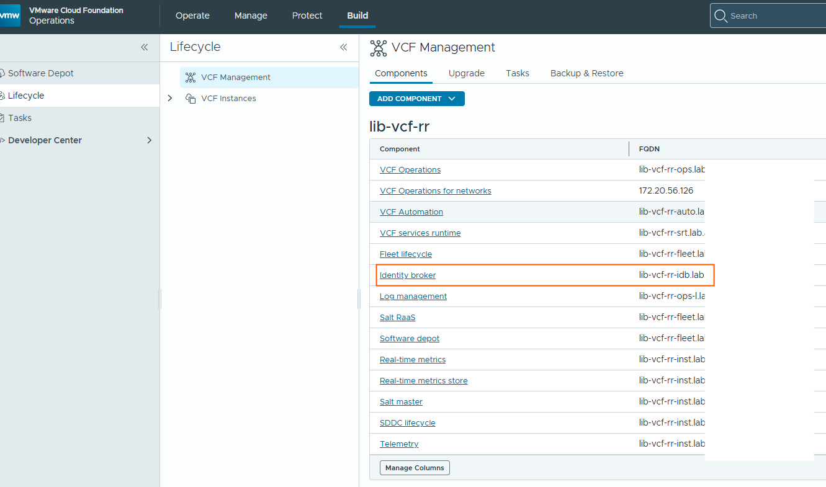Open the VCF Automation link

click(x=411, y=212)
